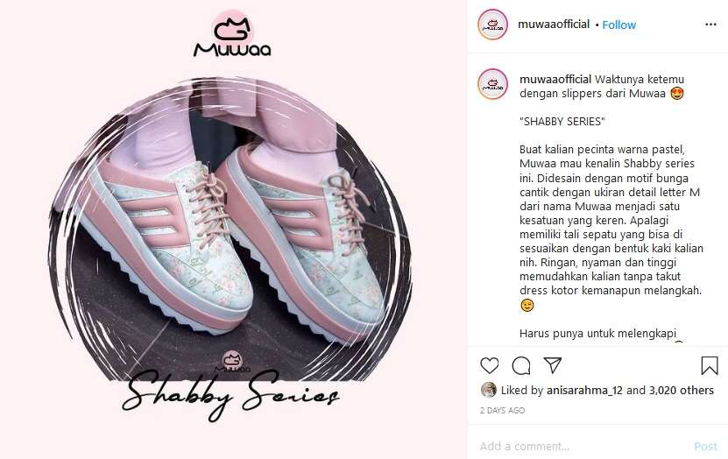Follow the muwaaofficial account

click(618, 25)
